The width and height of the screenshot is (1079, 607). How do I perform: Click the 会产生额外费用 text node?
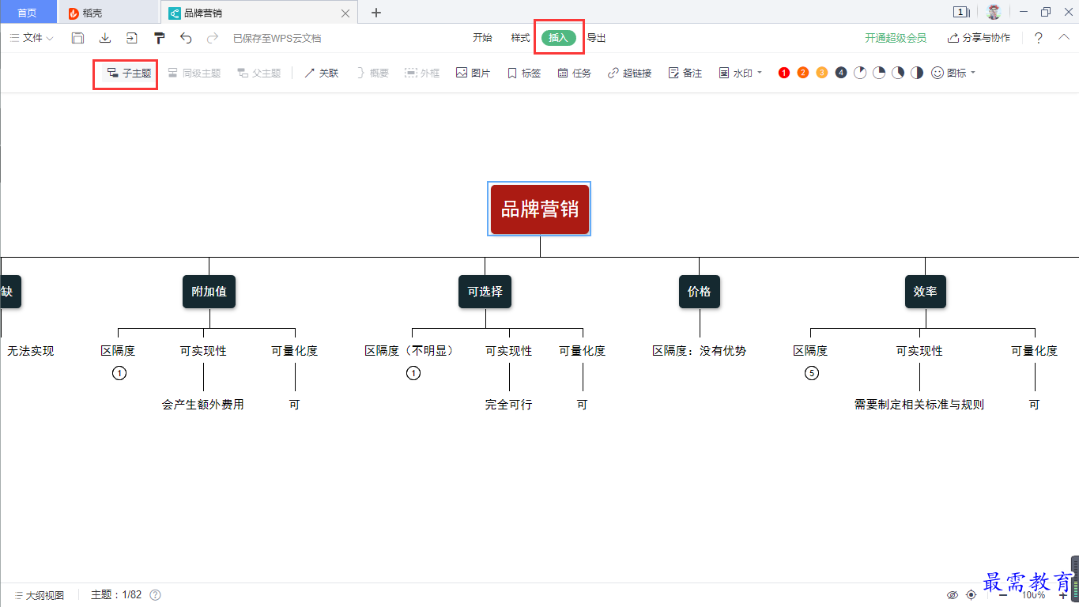pos(203,405)
